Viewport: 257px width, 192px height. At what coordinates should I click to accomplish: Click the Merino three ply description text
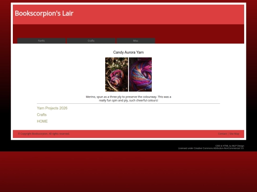coord(128,99)
